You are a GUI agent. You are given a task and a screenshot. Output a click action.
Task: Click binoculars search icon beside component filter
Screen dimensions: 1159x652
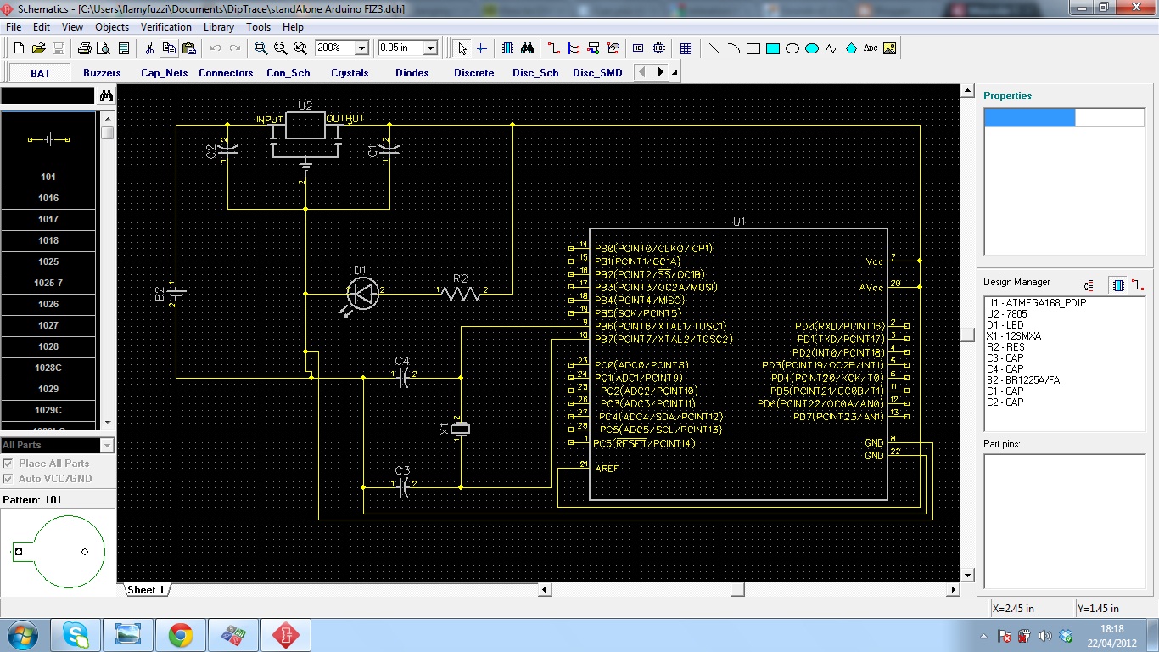coord(106,96)
